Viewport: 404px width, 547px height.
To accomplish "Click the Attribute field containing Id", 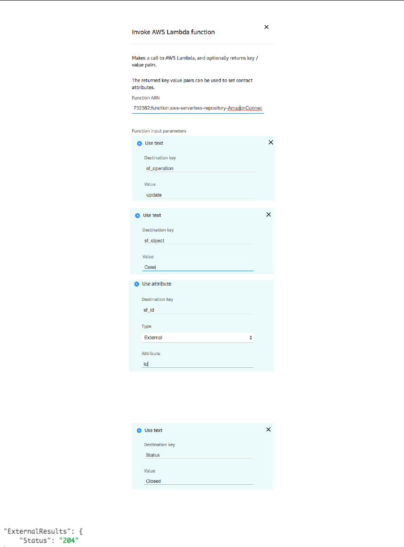I will [197, 364].
